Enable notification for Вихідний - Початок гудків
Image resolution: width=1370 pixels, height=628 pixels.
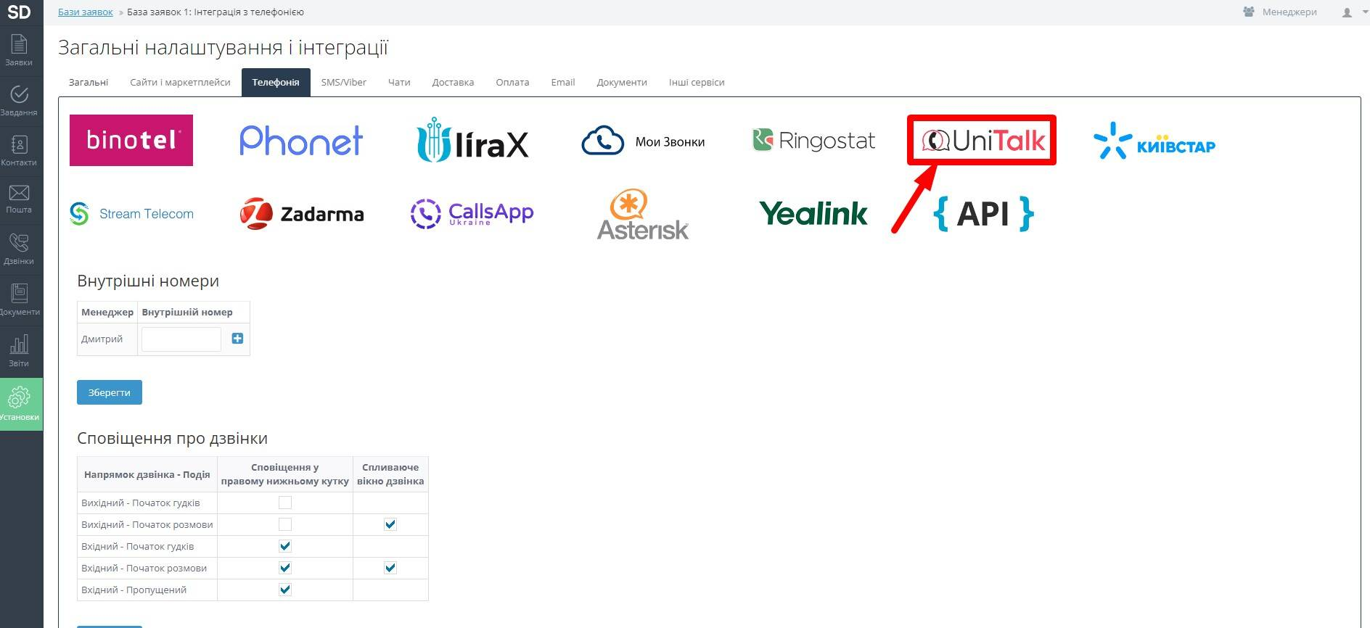tap(285, 503)
